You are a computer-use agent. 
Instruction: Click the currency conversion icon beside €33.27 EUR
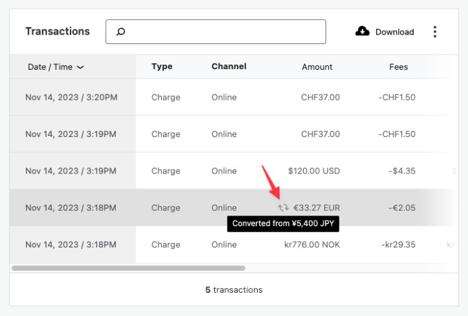point(283,208)
